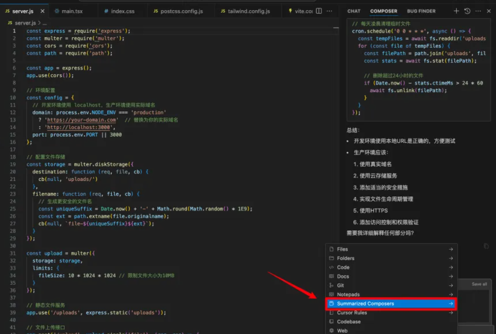This screenshot has width=496, height=334.
Task: Click cron.schedule line in composer code block
Action: (411, 31)
